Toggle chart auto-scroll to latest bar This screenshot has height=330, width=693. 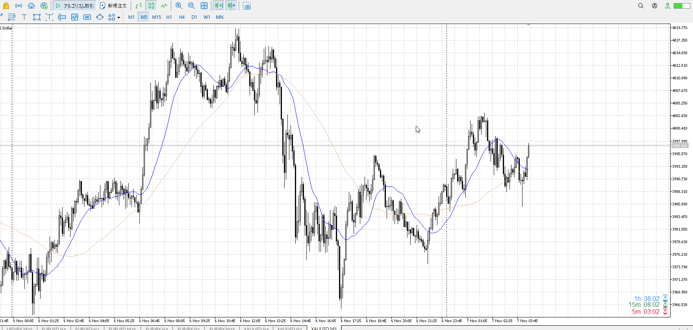pyautogui.click(x=219, y=6)
